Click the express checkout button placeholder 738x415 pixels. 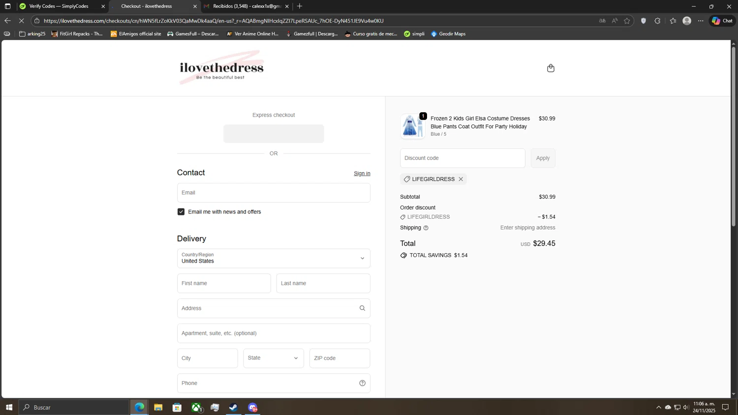(x=274, y=134)
